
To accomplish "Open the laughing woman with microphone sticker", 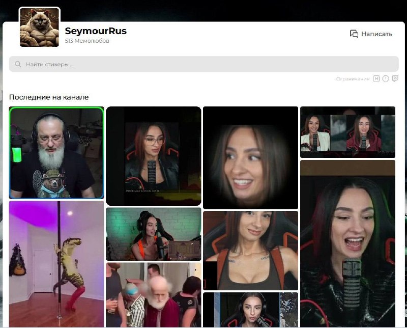I will click(x=347, y=243).
